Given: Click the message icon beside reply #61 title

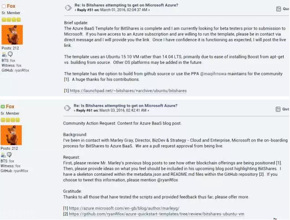Looking at the screenshot, I should coord(68,108).
